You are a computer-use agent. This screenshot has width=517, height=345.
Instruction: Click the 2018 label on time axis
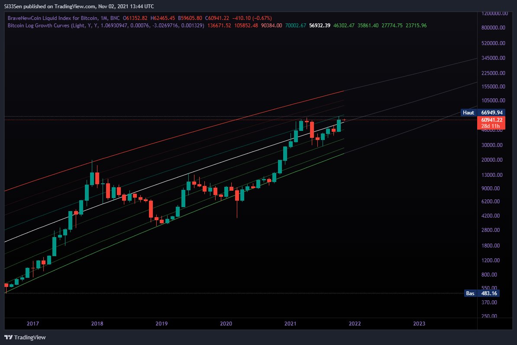tap(97, 323)
